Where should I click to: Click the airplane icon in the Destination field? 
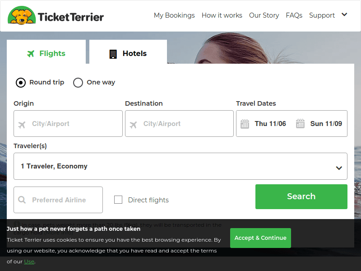click(133, 123)
